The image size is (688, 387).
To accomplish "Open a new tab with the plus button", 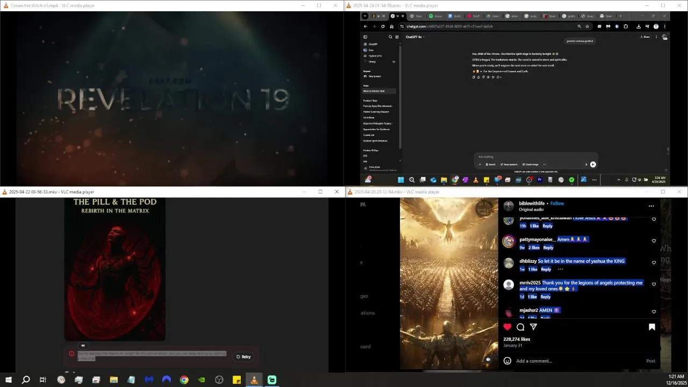I will [x=620, y=16].
